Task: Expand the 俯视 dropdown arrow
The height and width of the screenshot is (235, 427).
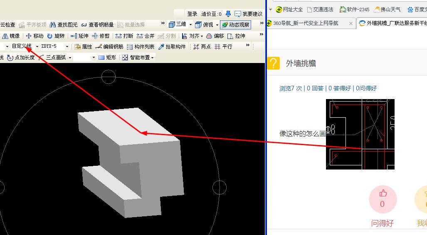Action: [217, 25]
